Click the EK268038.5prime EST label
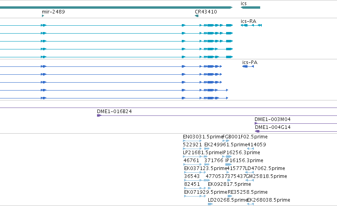The height and width of the screenshot is (206, 337). [x=268, y=200]
